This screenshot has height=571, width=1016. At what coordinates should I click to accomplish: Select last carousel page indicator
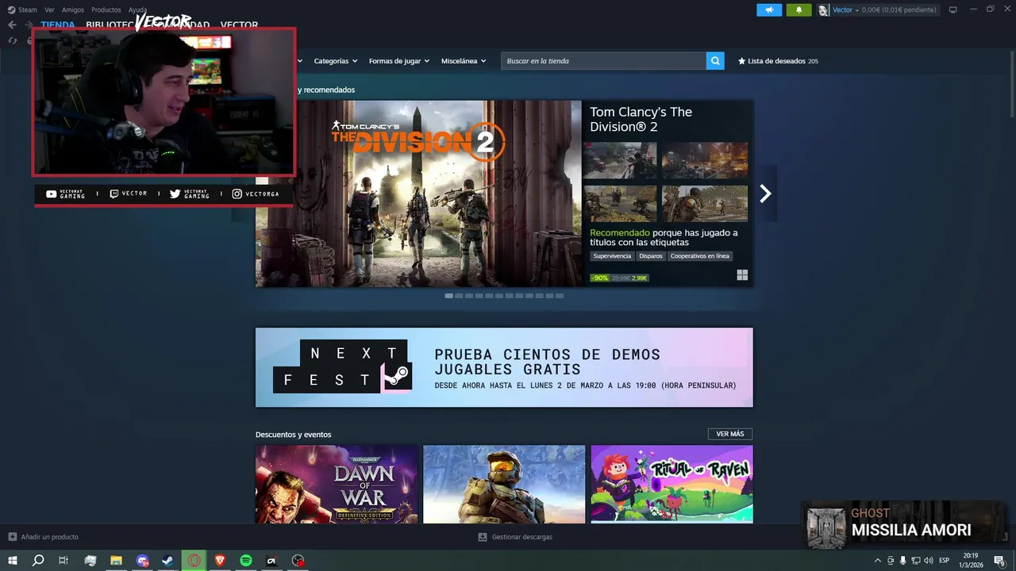(x=560, y=296)
